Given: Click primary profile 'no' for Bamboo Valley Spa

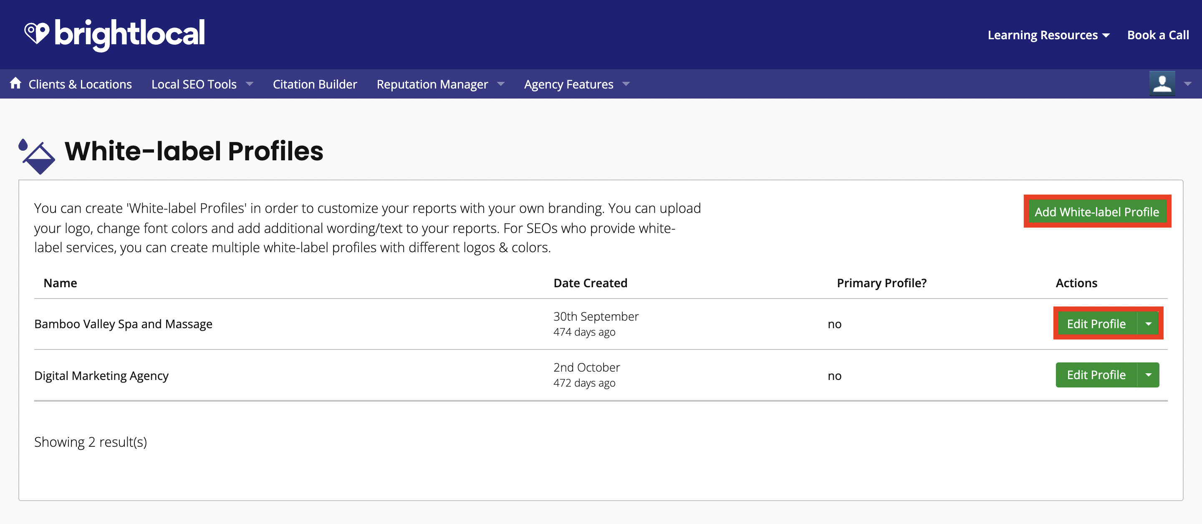Looking at the screenshot, I should click(834, 324).
